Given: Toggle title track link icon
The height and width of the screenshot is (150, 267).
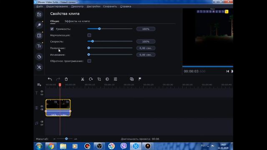Looking at the screenshot, I should tap(42, 95).
